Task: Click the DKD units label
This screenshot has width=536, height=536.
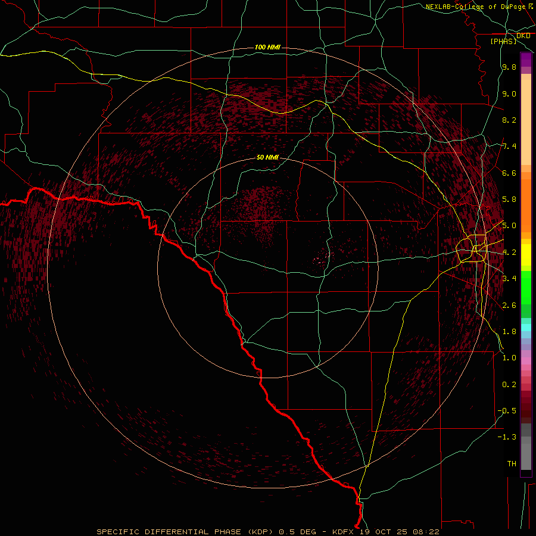Action: point(523,36)
